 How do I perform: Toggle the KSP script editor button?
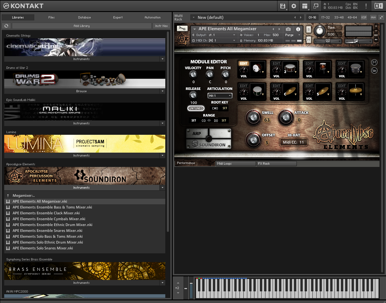click(x=364, y=17)
